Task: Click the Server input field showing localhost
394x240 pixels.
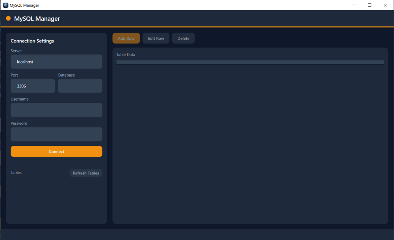Action: [57, 62]
